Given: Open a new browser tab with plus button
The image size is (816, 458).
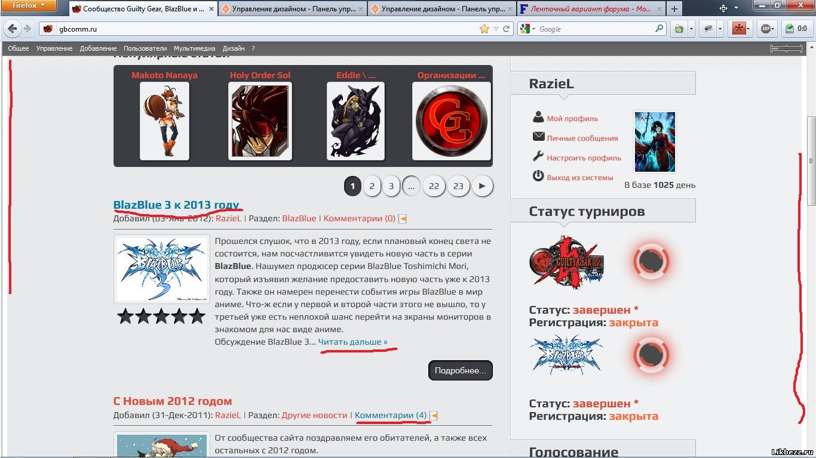Looking at the screenshot, I should (x=674, y=9).
